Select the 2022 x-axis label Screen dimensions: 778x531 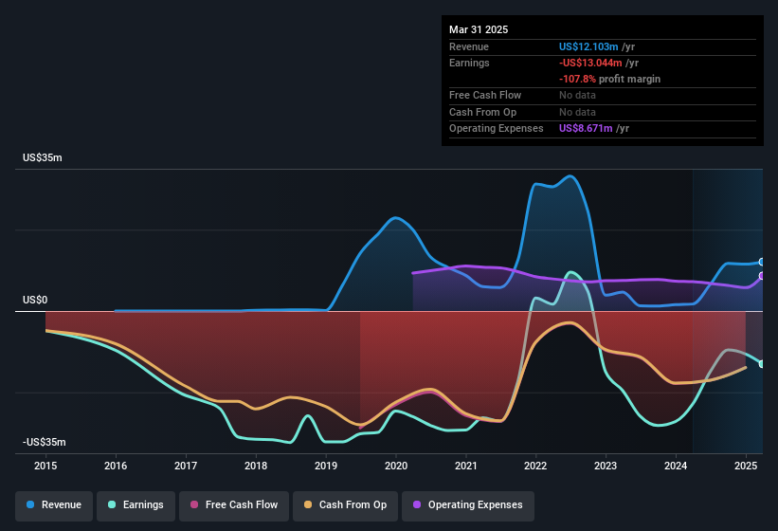535,466
